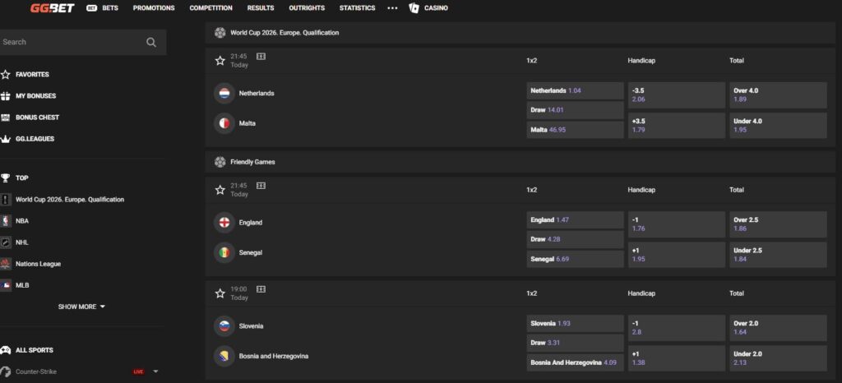Viewport: 842px width, 383px height.
Task: Click the Senegal flag icon
Action: [224, 252]
